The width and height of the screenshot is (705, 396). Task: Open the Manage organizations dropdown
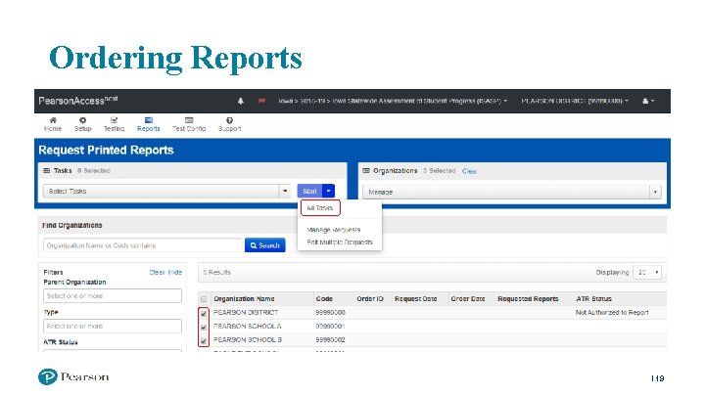[512, 193]
